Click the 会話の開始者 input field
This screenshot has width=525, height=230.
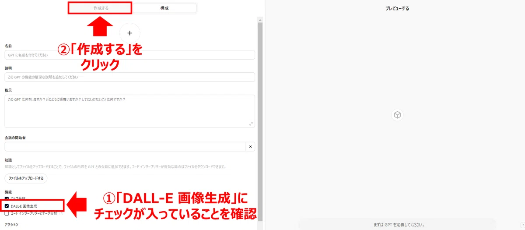click(125, 147)
